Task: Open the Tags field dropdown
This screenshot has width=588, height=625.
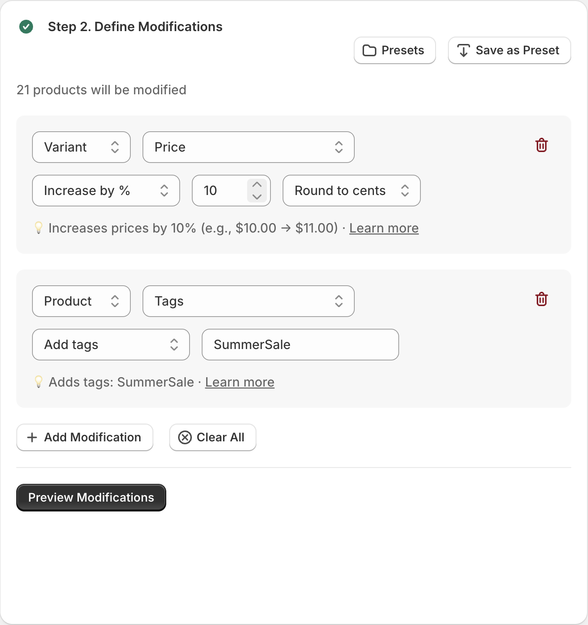Action: pos(249,301)
